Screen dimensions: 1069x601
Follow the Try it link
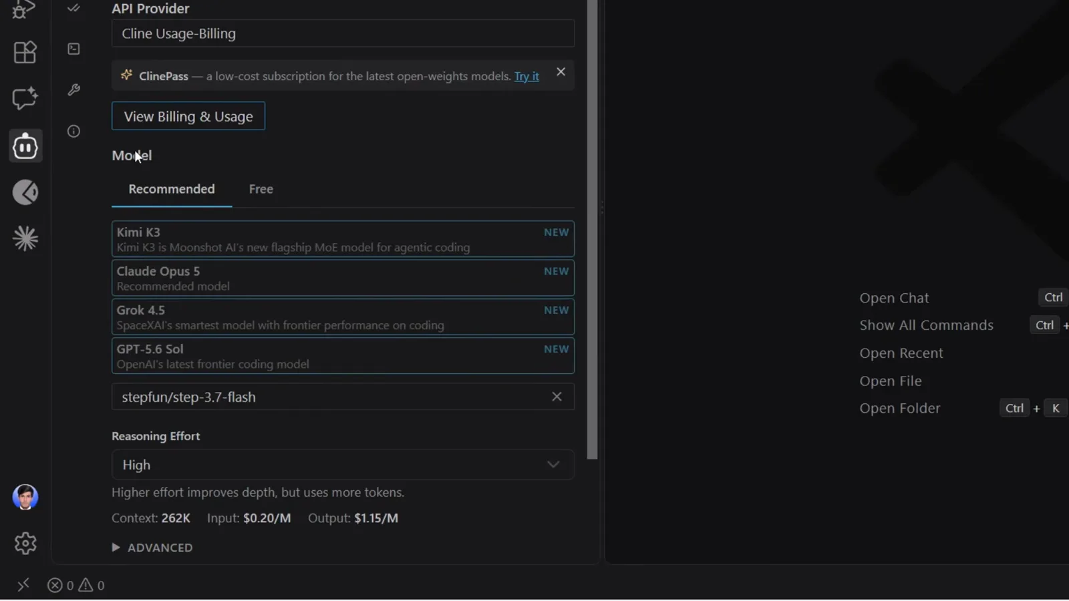526,76
